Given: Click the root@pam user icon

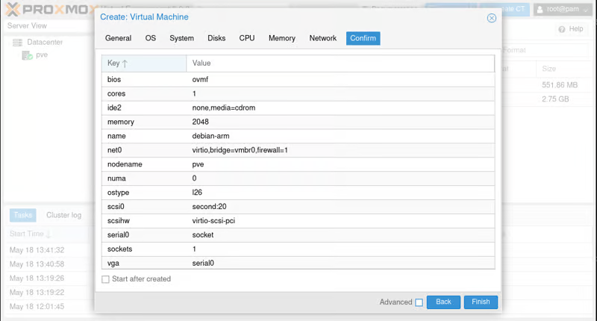Looking at the screenshot, I should tap(540, 9).
